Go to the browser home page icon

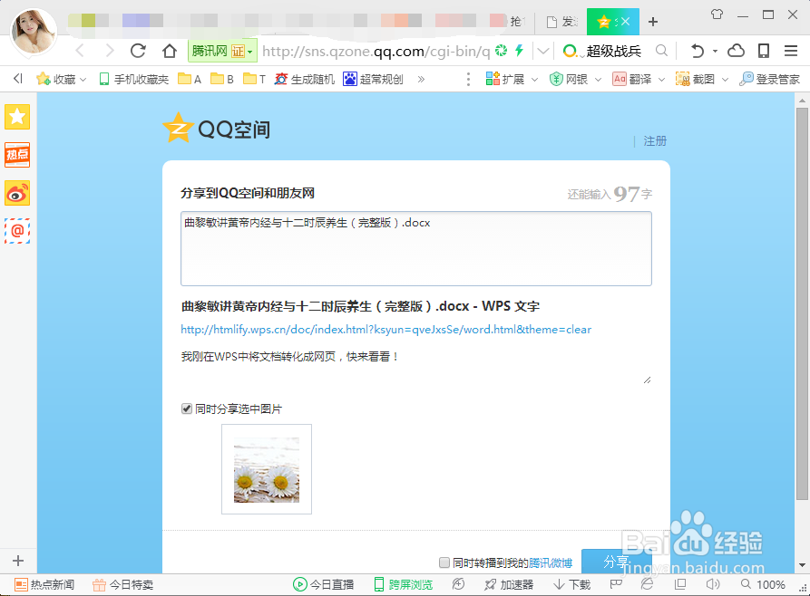coord(170,51)
